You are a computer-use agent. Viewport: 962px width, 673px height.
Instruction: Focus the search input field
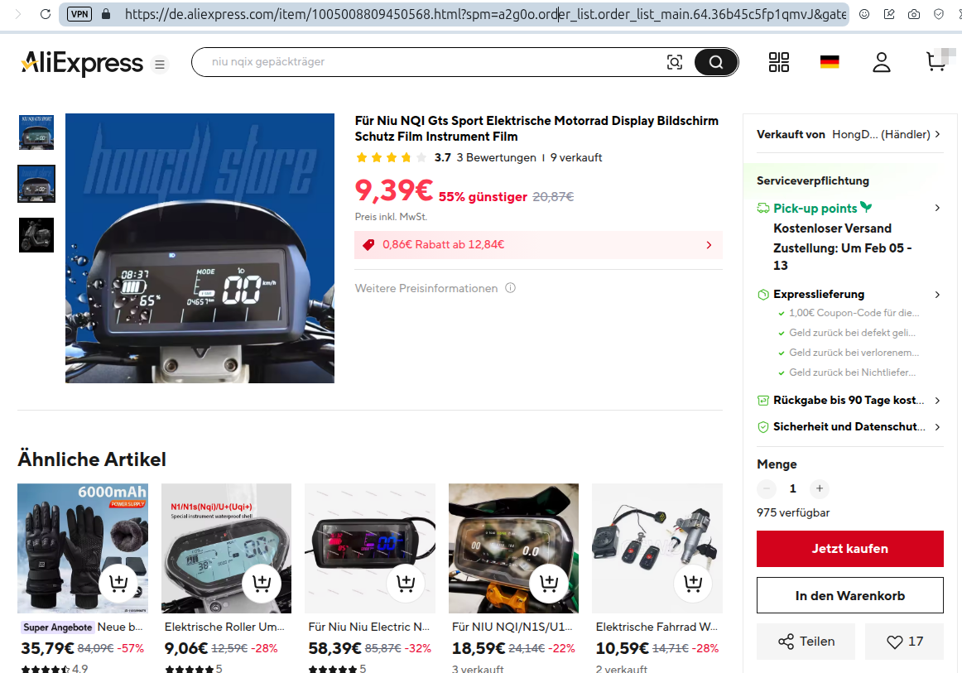click(430, 62)
